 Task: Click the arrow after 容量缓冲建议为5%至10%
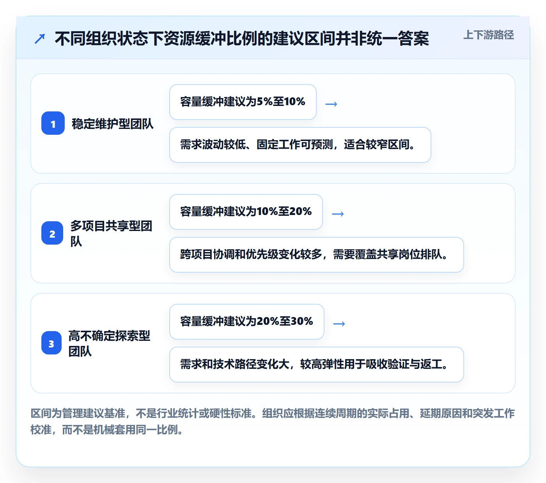click(331, 104)
